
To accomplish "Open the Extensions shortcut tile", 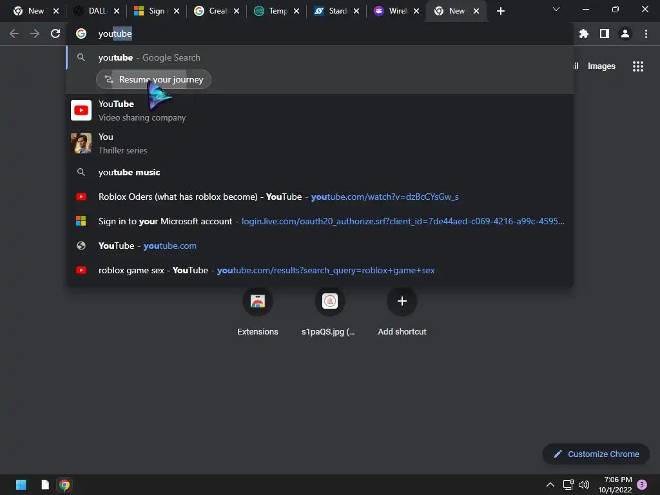I will 258,311.
